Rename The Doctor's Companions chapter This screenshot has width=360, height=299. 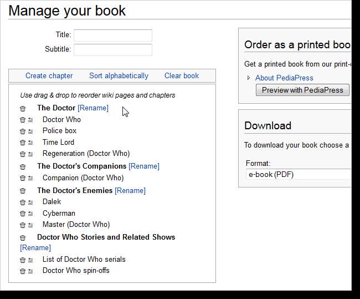(143, 166)
